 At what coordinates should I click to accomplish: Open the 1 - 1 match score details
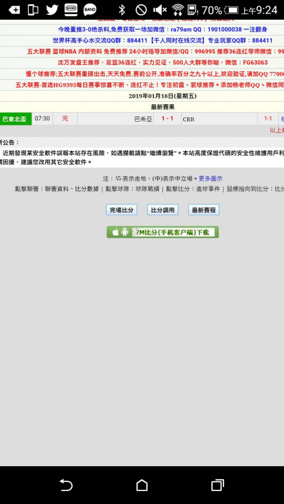(167, 118)
